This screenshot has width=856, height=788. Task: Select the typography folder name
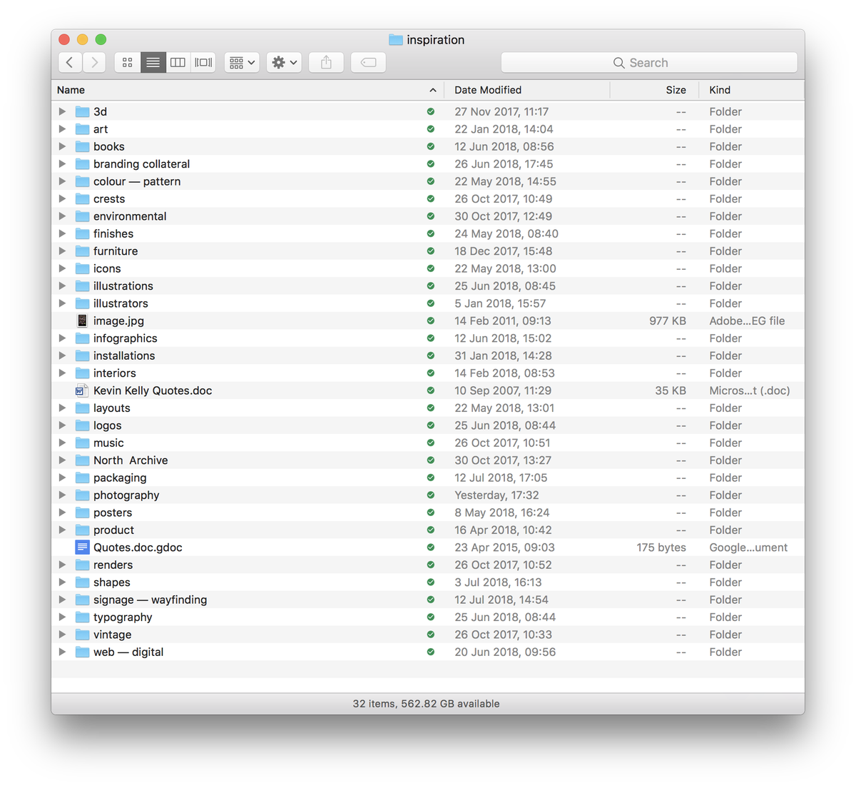click(123, 617)
